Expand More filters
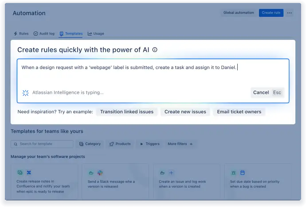 180,144
